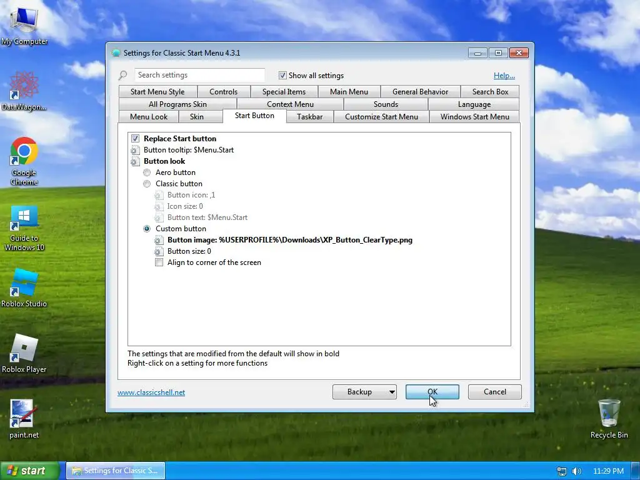Click gear icon beside Icon size
Screen dimensions: 640x480
point(159,206)
